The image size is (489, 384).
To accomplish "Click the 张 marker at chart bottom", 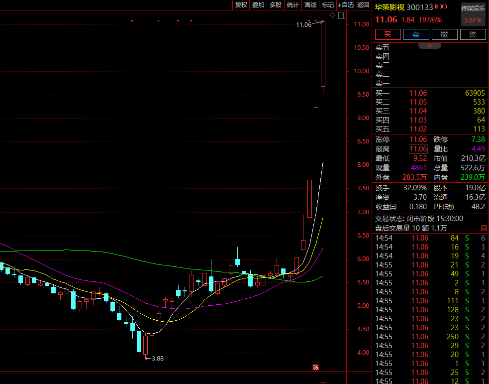I will 315,367.
